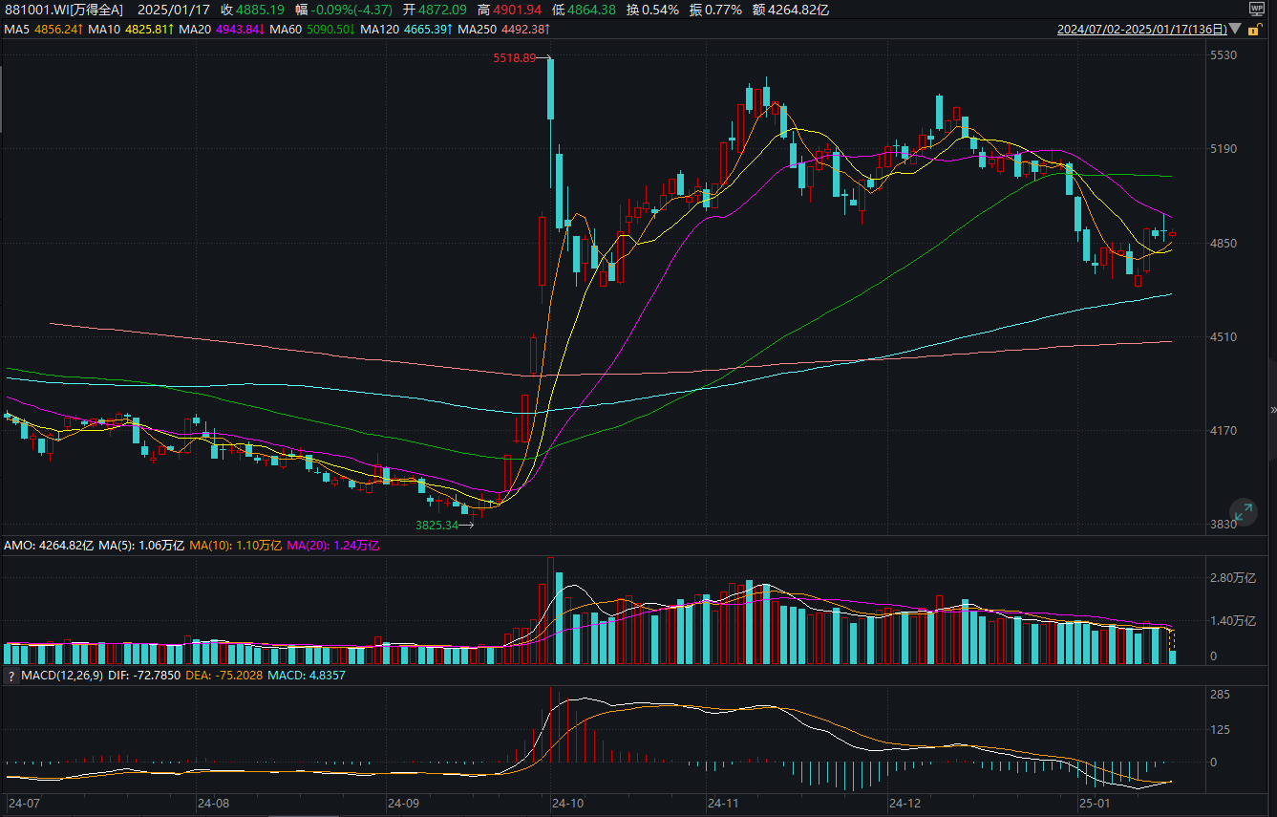This screenshot has width=1277, height=817.
Task: Click the 125 MACD axis label
Action: tap(1220, 730)
